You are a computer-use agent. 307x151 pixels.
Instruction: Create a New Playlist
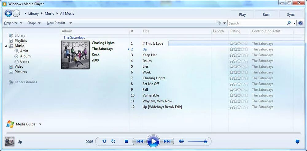56,23
